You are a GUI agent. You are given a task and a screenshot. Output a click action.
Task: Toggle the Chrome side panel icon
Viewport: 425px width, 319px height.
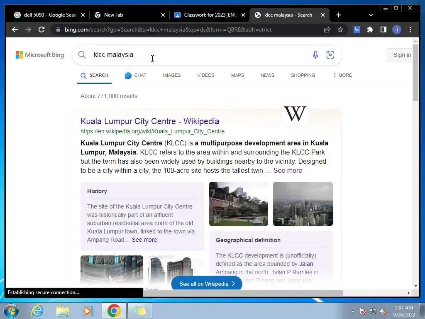tap(383, 29)
